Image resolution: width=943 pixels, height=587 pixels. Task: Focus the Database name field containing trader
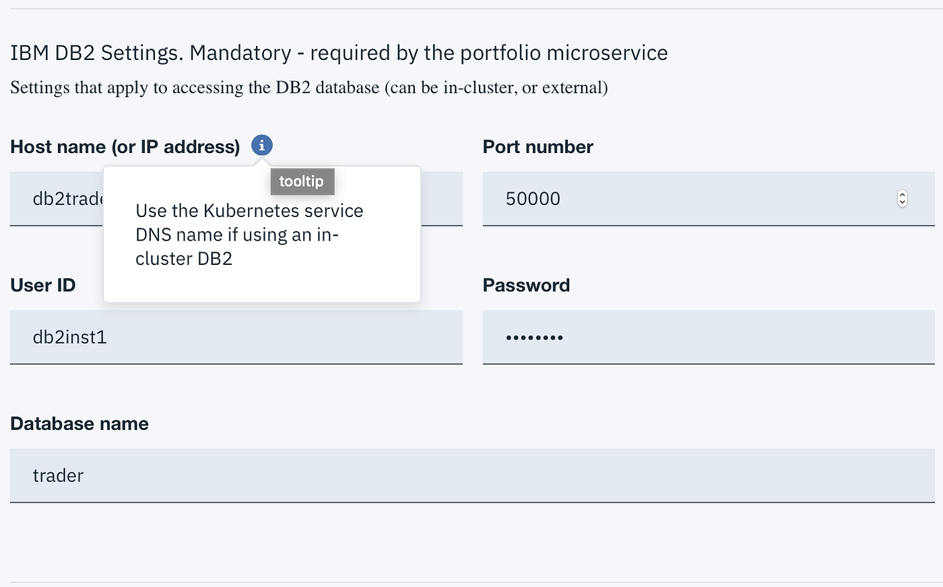click(x=472, y=475)
